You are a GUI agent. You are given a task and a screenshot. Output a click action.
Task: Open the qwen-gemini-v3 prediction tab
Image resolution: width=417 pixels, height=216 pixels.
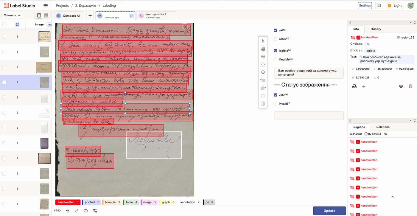[157, 16]
